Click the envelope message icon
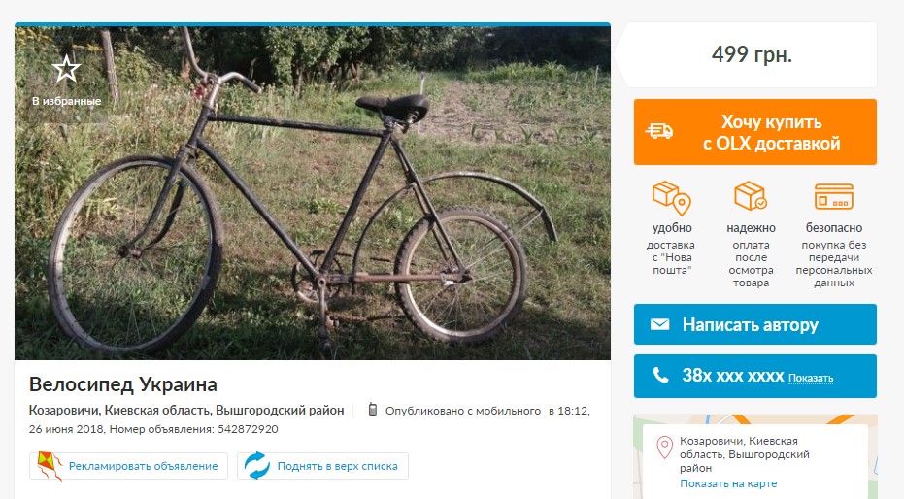Screen dimensions: 904x499 pos(660,324)
